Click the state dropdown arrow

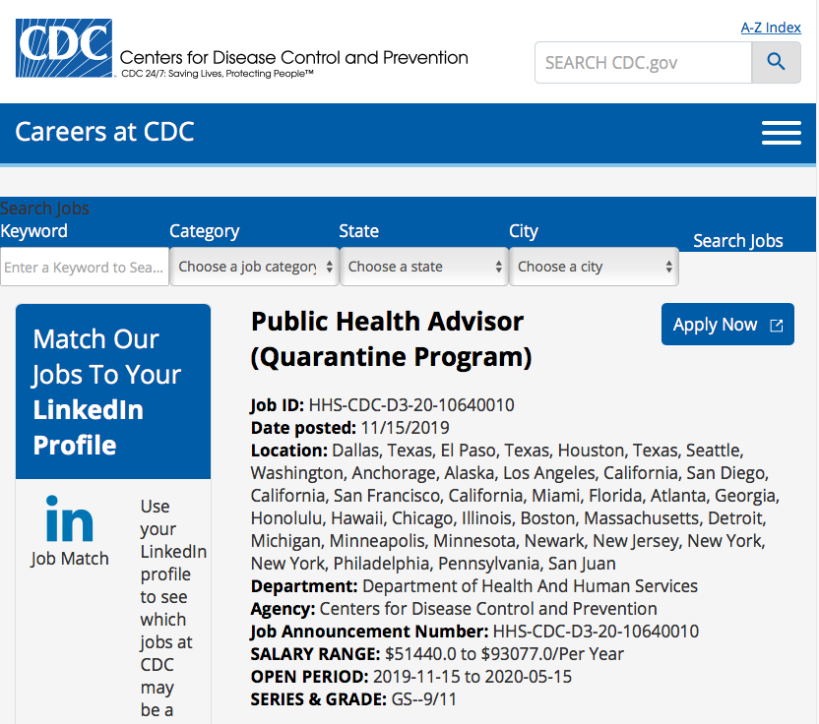tap(498, 267)
